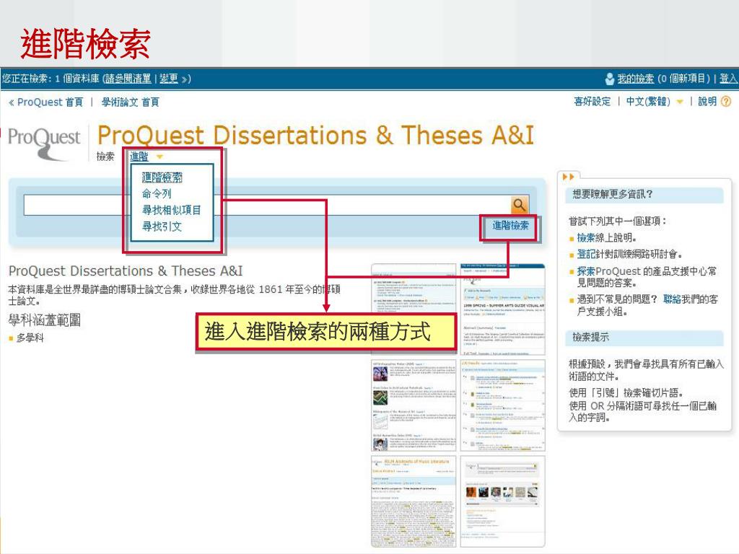Click the 想要瞭解更多資訊? header

[644, 194]
